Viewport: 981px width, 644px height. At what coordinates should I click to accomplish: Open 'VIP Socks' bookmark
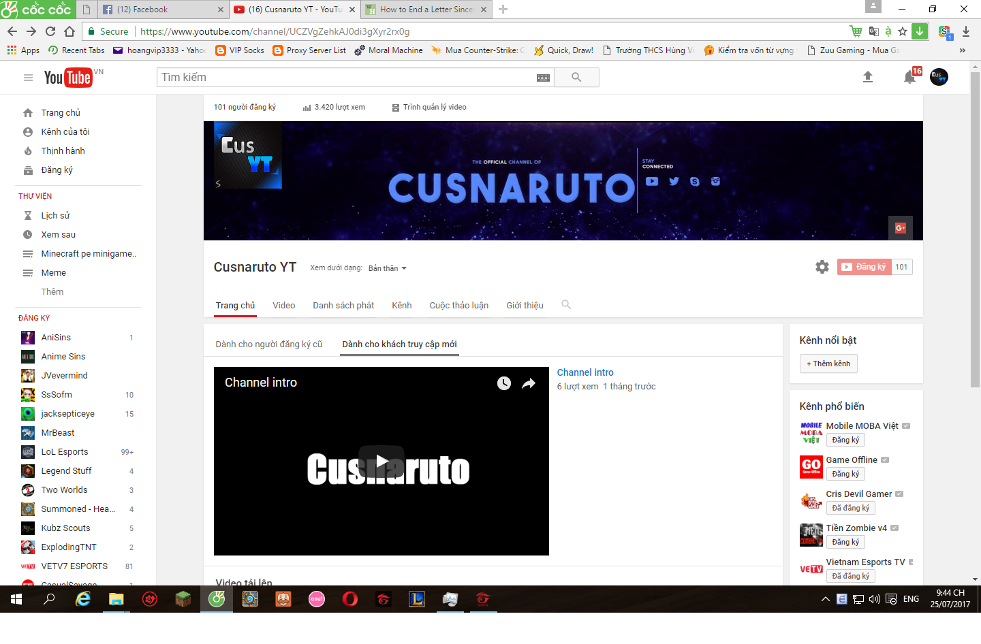coord(240,50)
